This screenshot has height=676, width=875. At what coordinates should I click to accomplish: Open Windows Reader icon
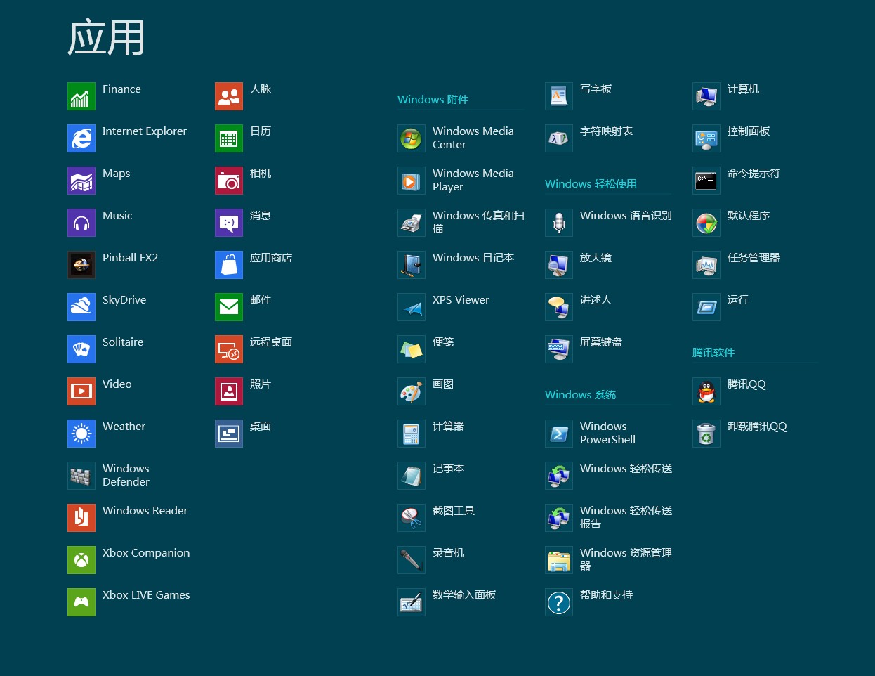click(81, 518)
